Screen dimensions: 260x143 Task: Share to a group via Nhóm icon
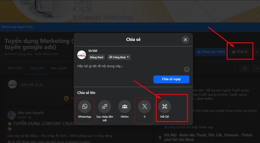click(124, 106)
